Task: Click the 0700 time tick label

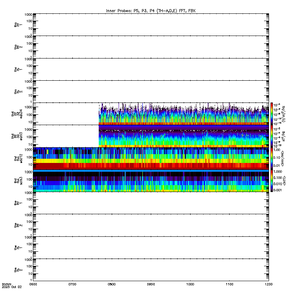Action: [x=72, y=284]
